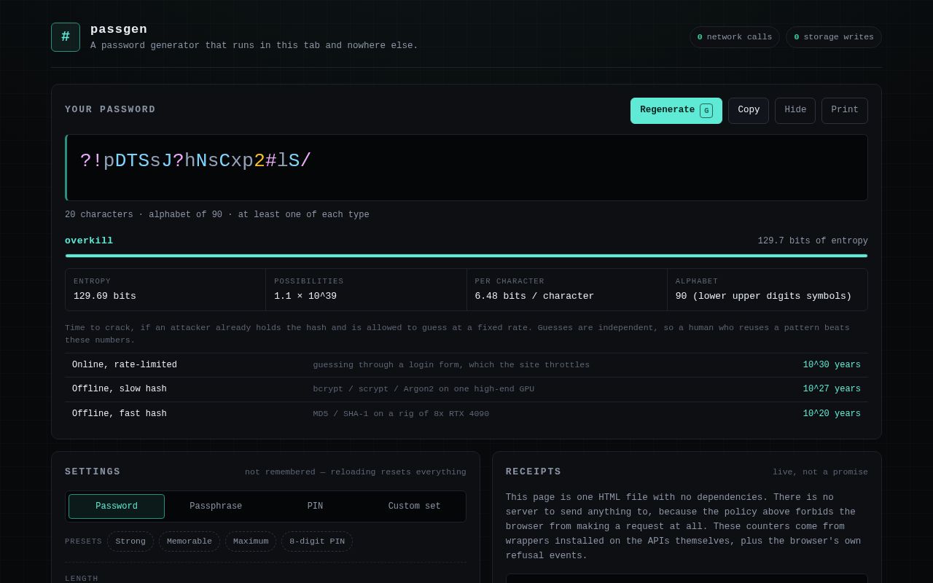Screen dimensions: 933x583
Task: Click the 'Offline, slow hash' row
Action: tap(466, 389)
